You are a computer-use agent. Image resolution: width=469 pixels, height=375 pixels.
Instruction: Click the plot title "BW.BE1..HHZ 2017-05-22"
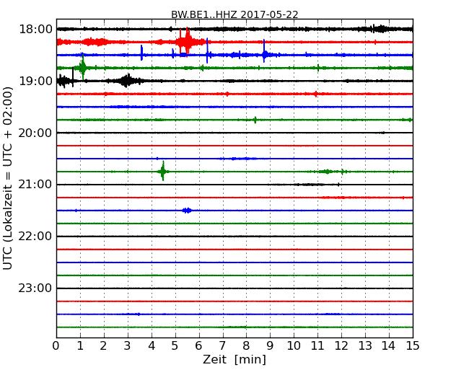click(x=234, y=14)
